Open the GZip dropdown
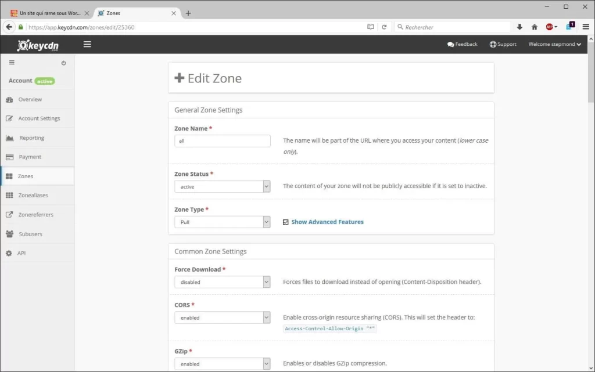The height and width of the screenshot is (372, 595). [x=223, y=364]
